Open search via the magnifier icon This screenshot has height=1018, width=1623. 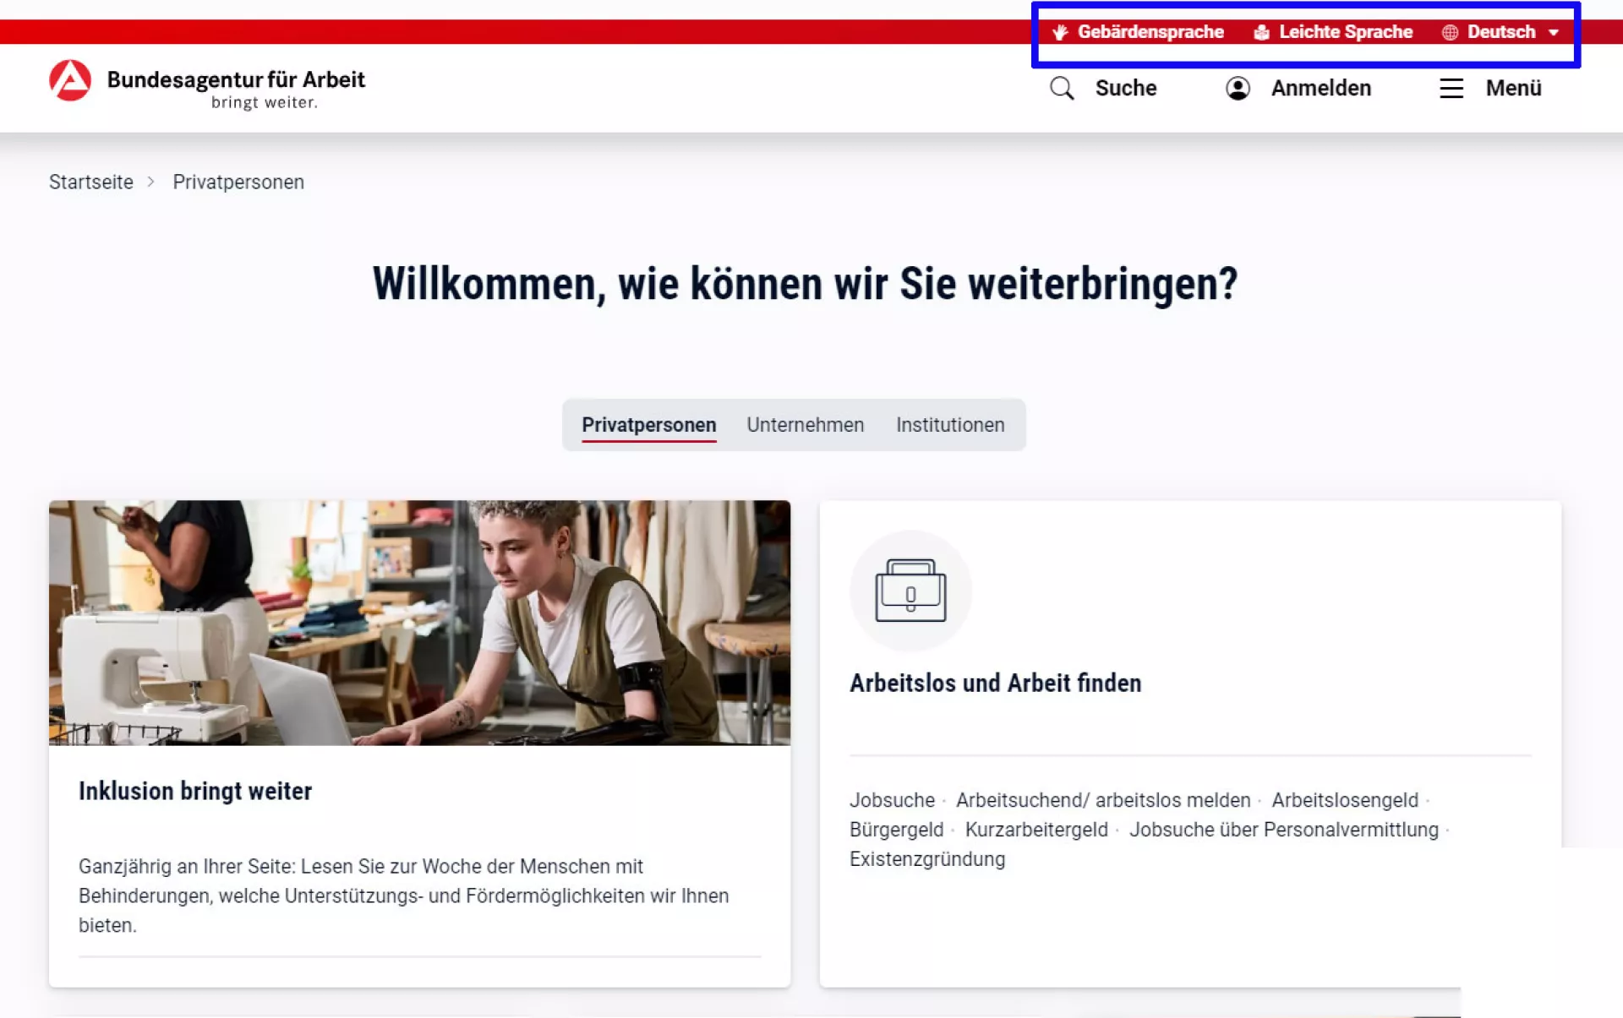pyautogui.click(x=1062, y=88)
